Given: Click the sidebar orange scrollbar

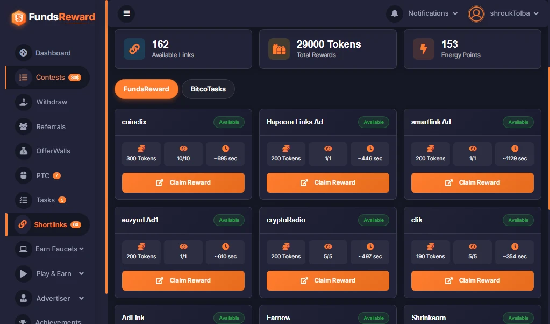Looking at the screenshot, I should [106, 147].
